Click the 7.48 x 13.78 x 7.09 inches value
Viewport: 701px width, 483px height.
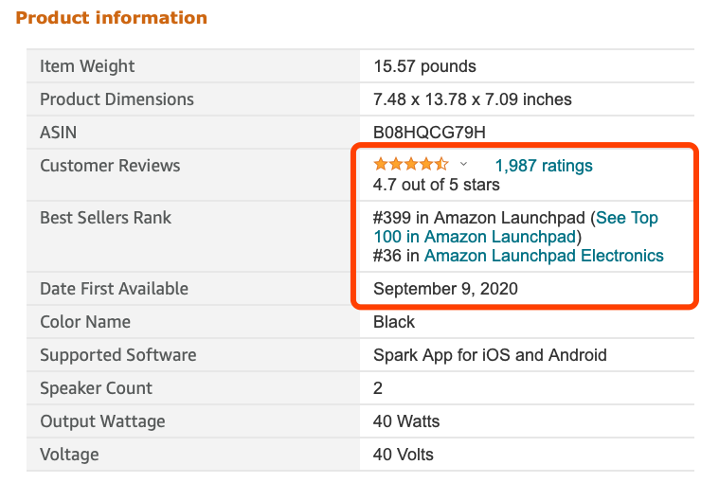click(x=473, y=99)
